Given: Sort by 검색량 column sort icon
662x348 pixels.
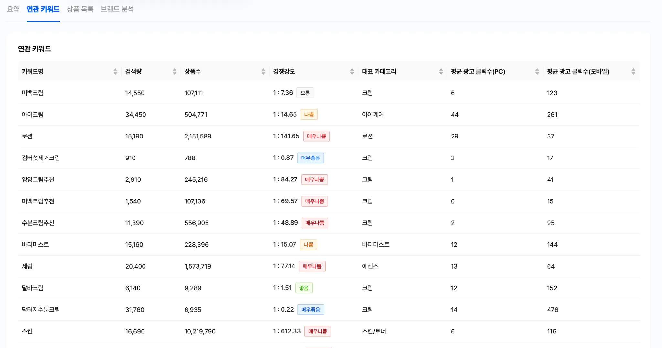Looking at the screenshot, I should pyautogui.click(x=175, y=72).
